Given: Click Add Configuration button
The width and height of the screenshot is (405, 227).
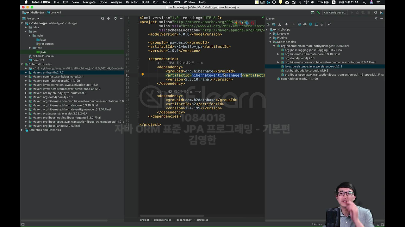Looking at the screenshot, I should 335,13.
